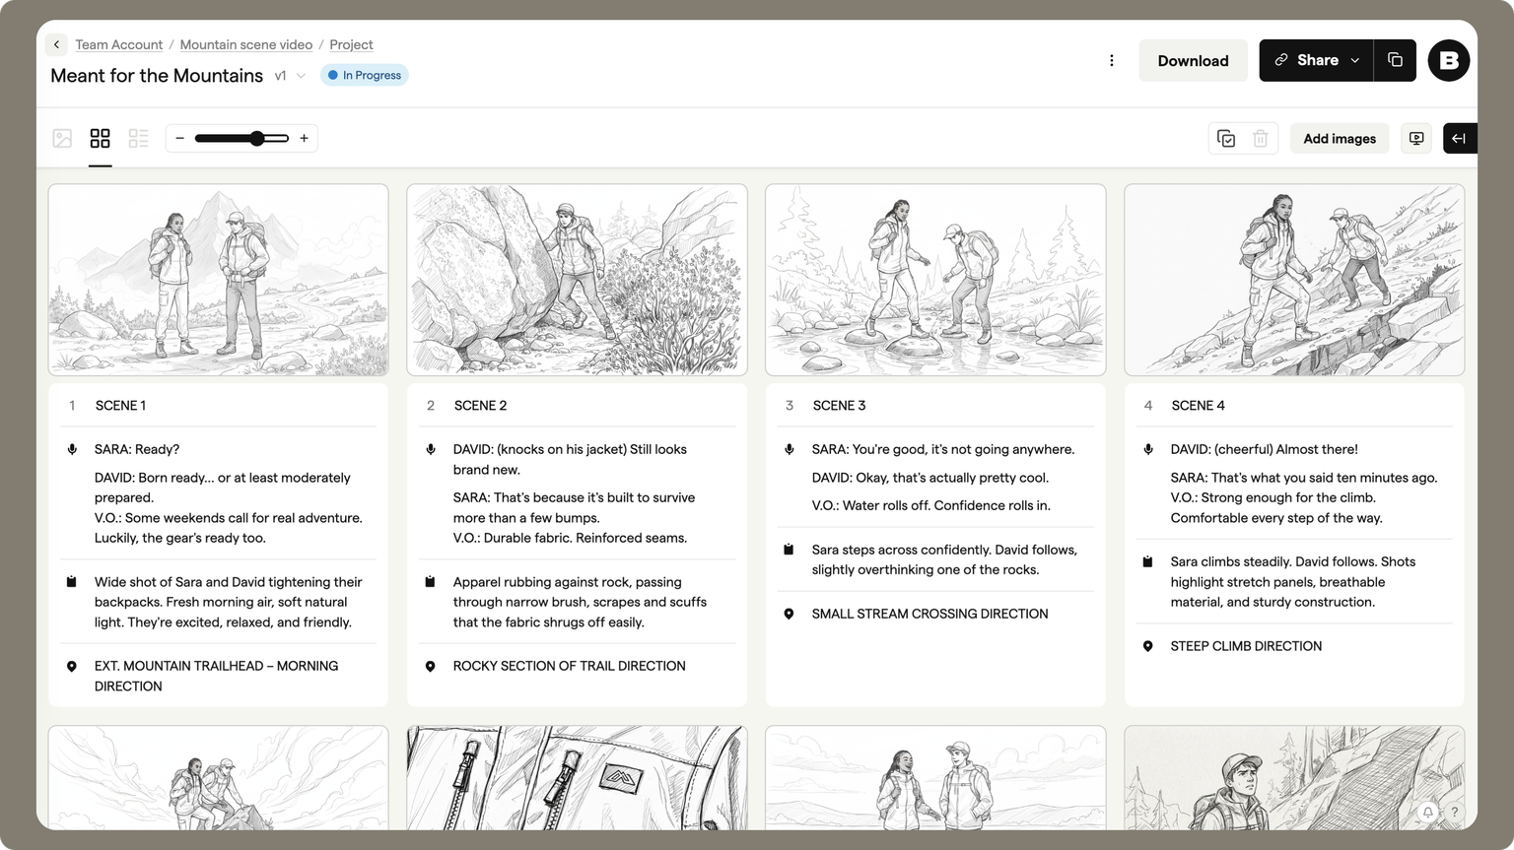The height and width of the screenshot is (850, 1514).
Task: Switch to single image view
Action: pos(62,139)
